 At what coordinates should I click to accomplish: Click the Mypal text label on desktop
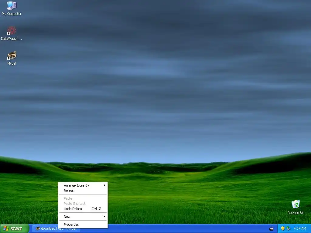[12, 63]
